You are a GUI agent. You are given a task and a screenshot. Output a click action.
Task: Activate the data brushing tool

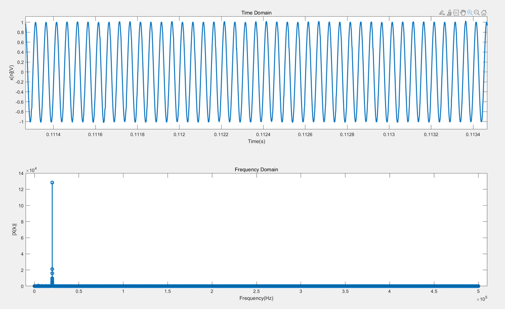point(449,13)
